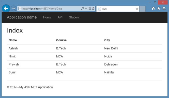
Task: Close the Data tab
Action: click(x=137, y=9)
